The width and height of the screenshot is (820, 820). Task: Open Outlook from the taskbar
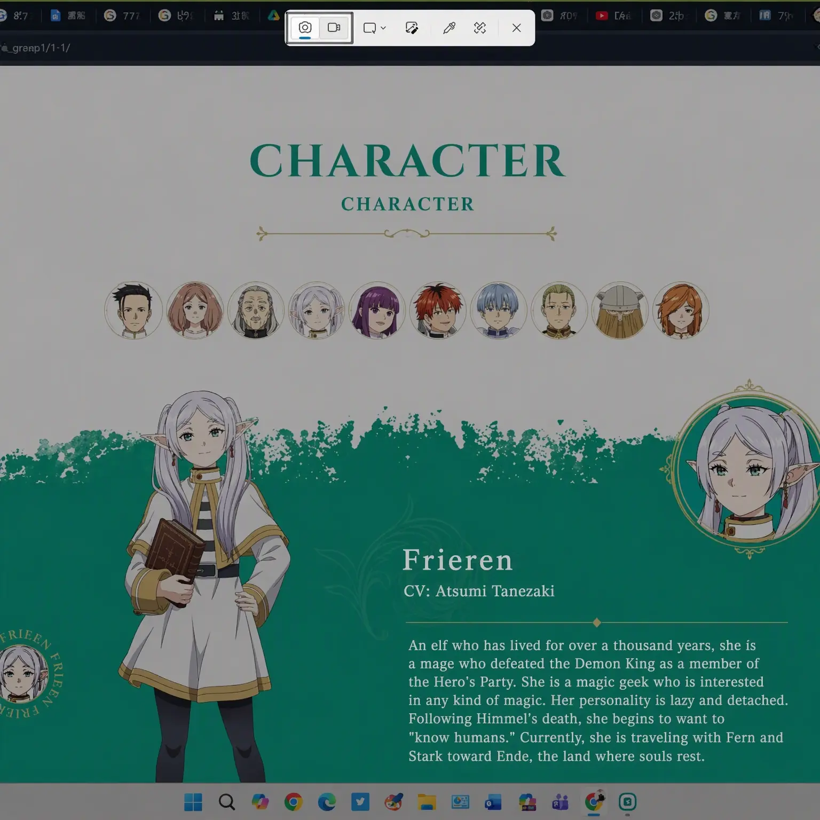click(493, 802)
